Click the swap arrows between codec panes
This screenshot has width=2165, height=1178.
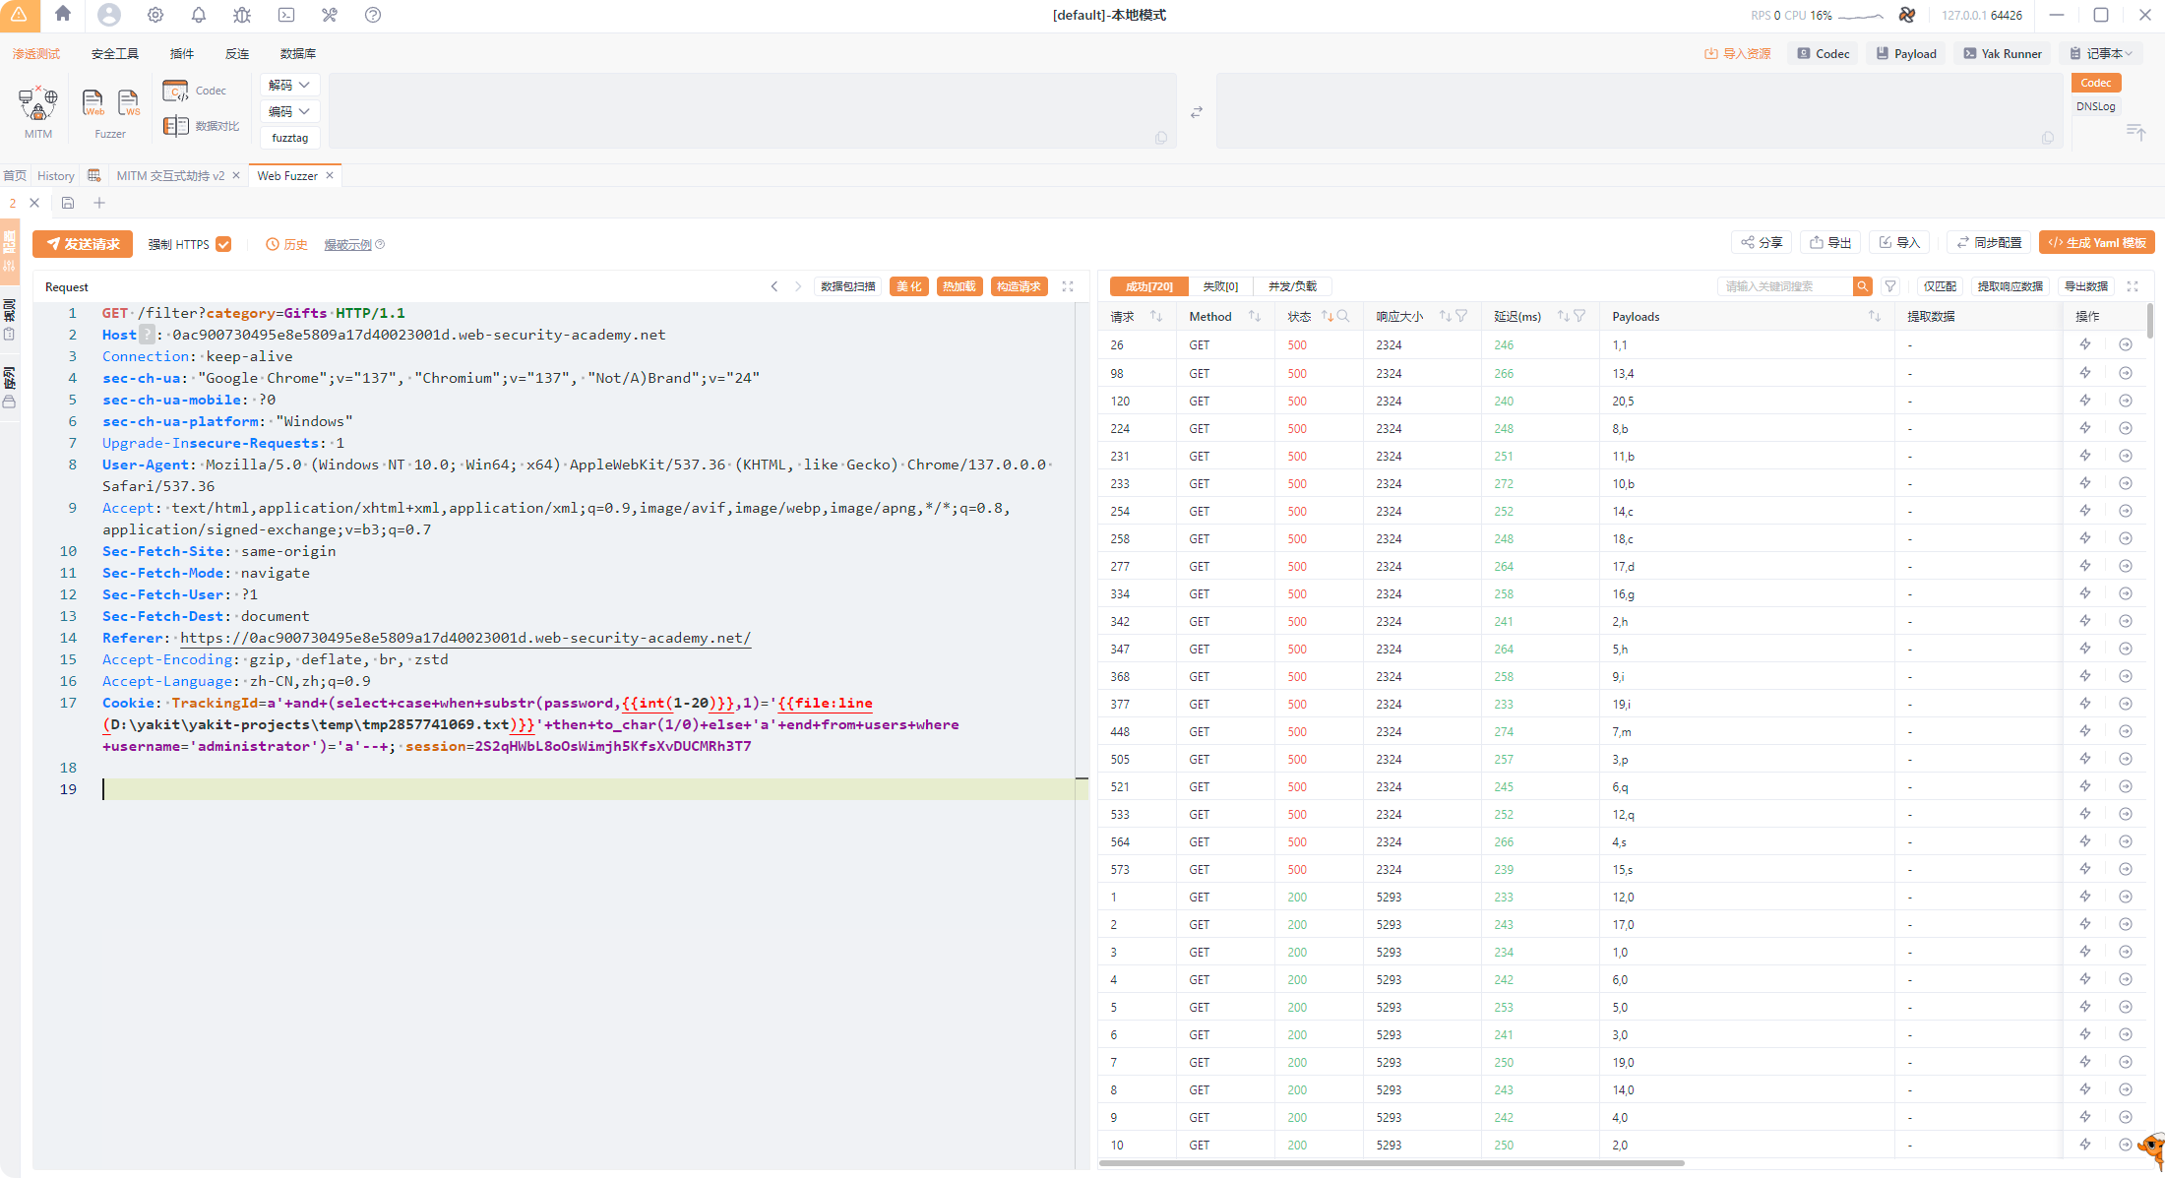pos(1197,112)
